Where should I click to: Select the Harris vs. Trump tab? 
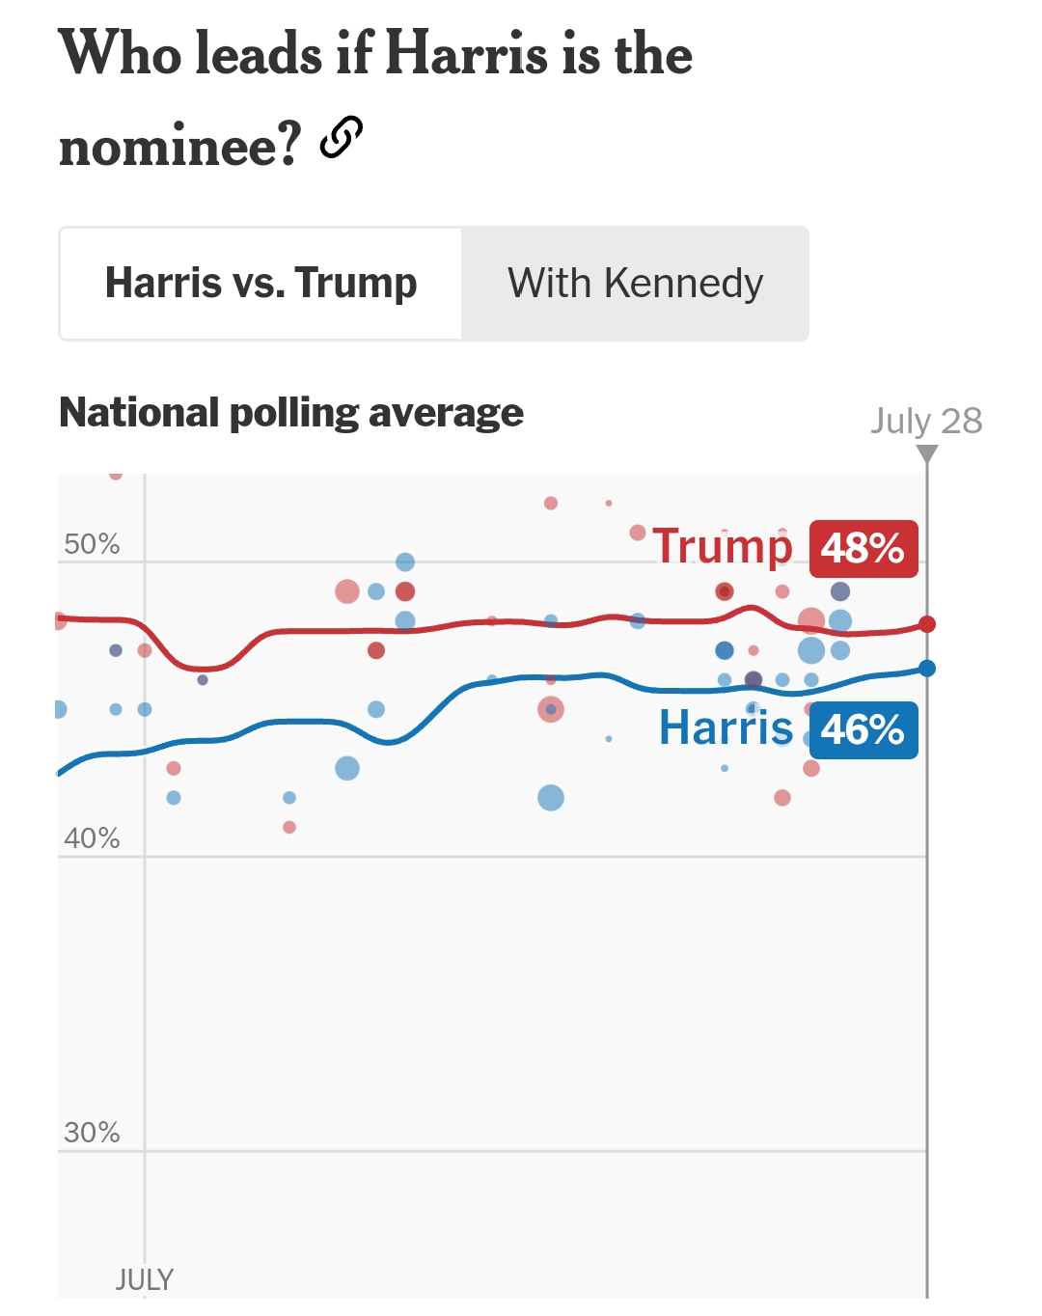pos(260,284)
